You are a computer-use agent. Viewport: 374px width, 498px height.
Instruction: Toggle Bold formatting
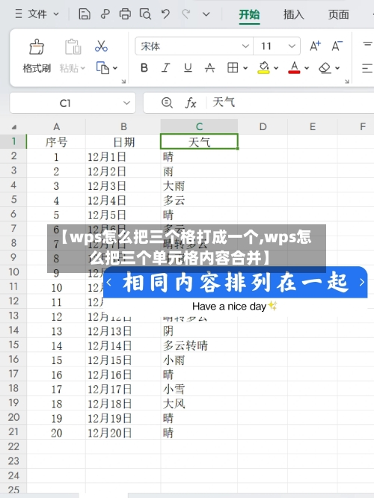pyautogui.click(x=144, y=67)
